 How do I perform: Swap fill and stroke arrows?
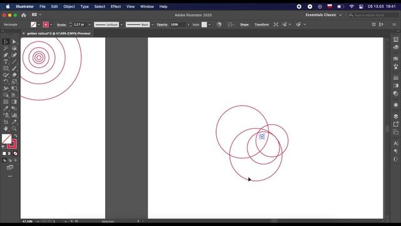point(15,136)
